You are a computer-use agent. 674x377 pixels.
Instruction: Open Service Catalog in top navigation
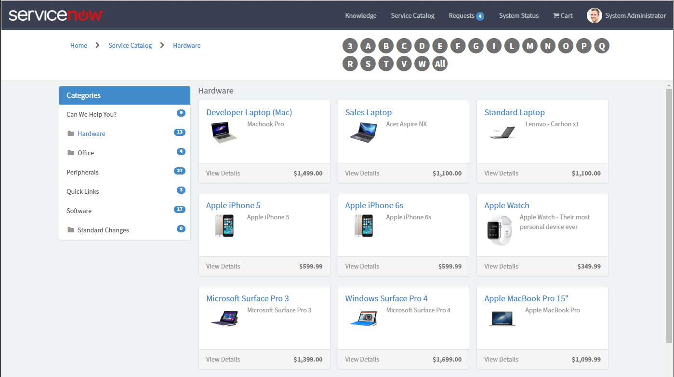click(x=413, y=15)
